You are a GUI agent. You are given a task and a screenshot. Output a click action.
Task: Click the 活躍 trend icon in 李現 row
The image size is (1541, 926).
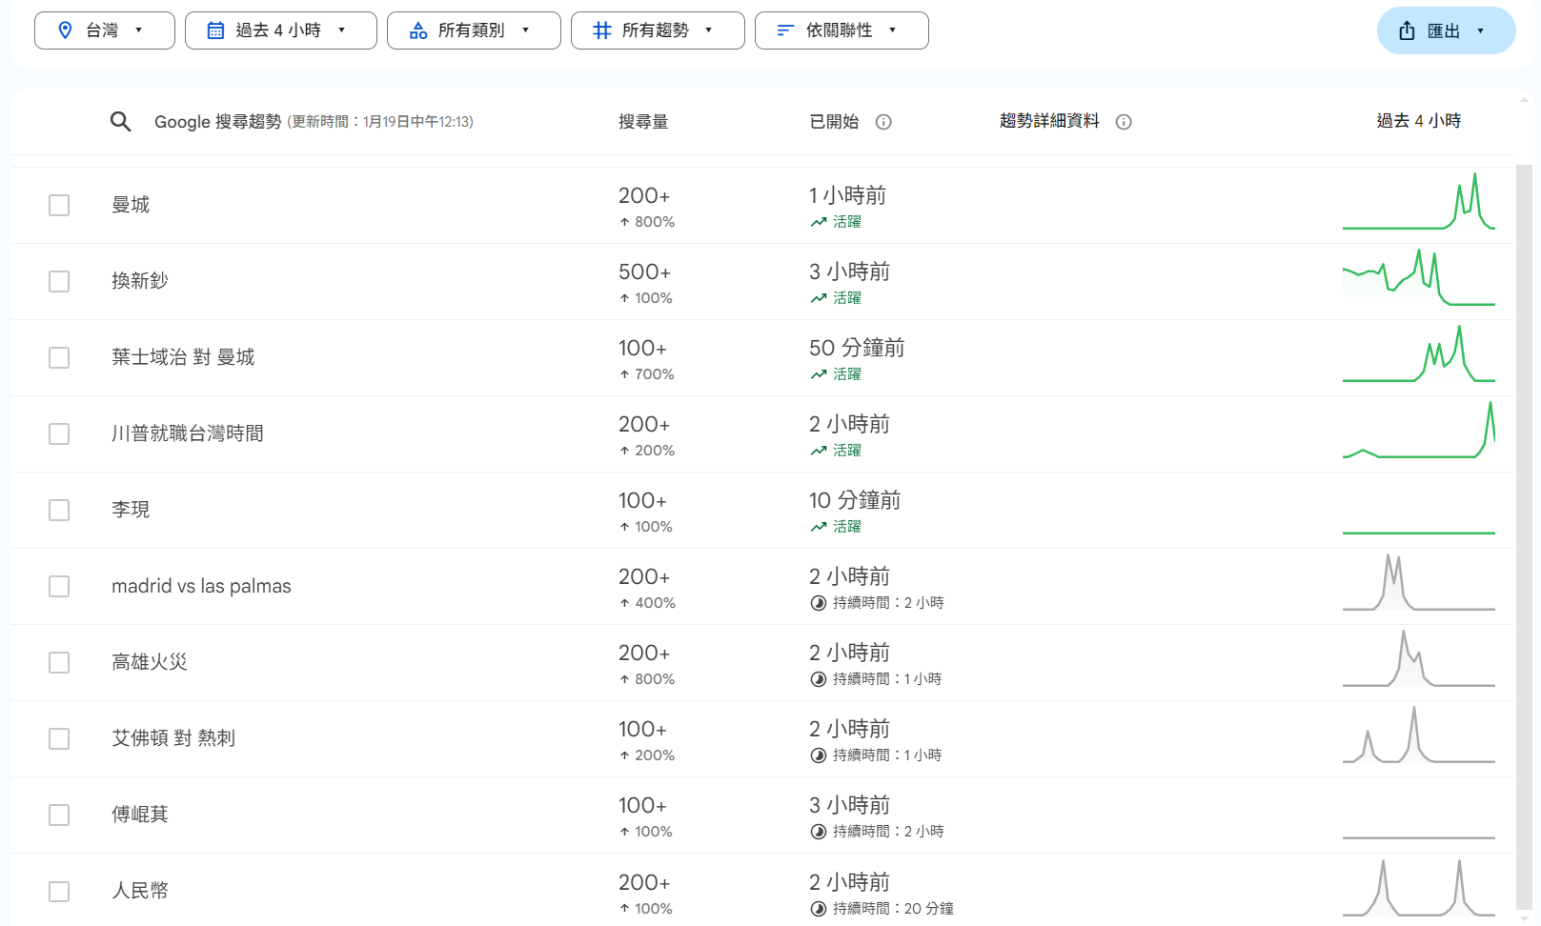tap(819, 527)
